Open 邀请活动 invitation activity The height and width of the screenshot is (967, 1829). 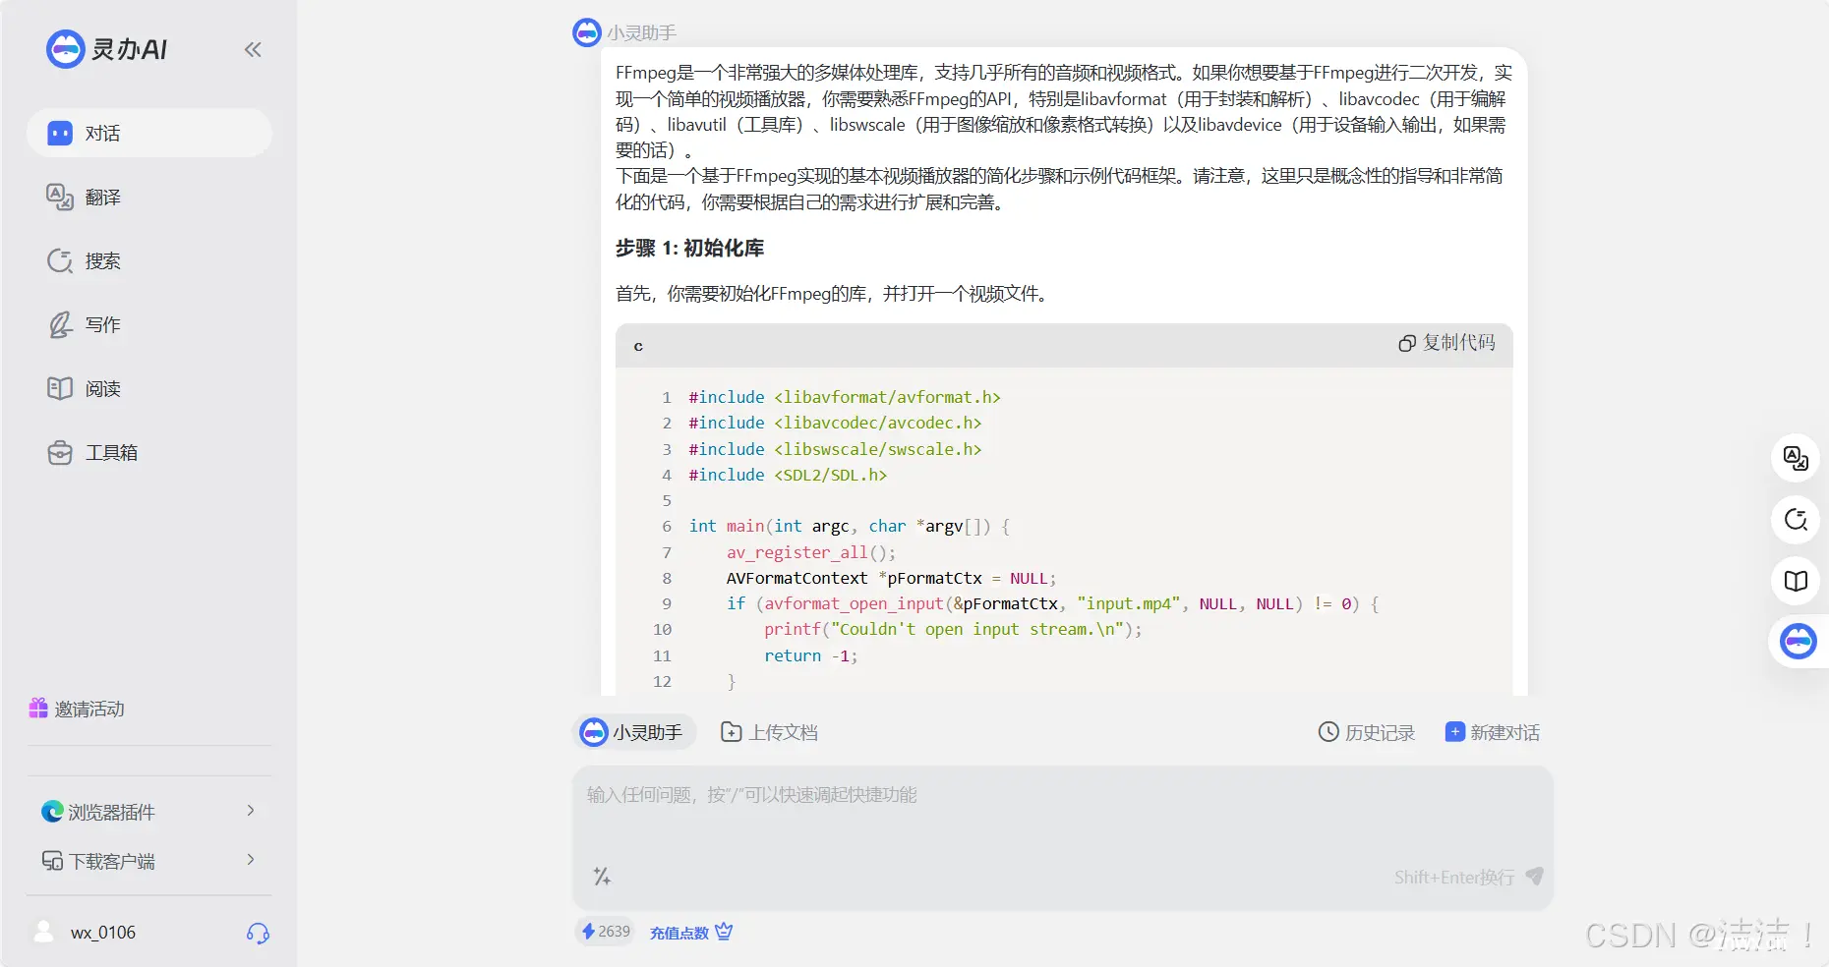77,709
